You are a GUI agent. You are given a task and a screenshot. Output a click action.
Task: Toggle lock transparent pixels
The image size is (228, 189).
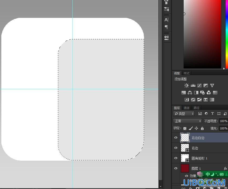(x=185, y=128)
